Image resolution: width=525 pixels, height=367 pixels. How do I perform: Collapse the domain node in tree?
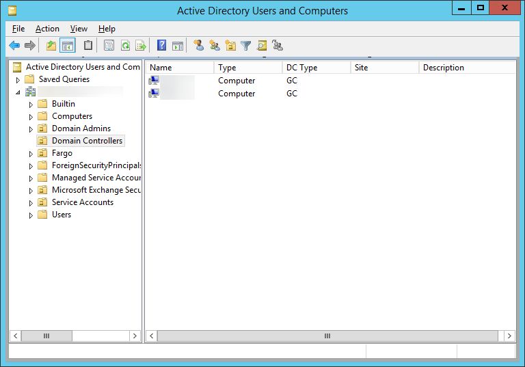click(x=18, y=92)
